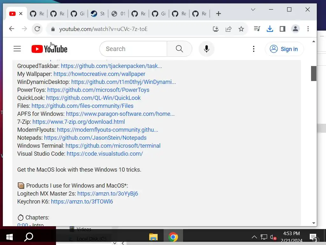Open the My Wallpaper howtocreative link
Screen dimensions: 326x245
click(99, 74)
